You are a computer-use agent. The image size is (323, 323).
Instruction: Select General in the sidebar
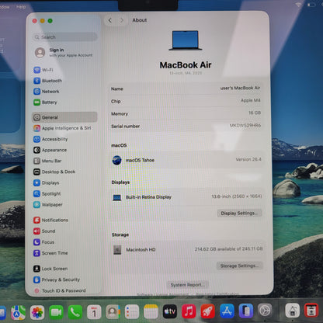pos(64,117)
